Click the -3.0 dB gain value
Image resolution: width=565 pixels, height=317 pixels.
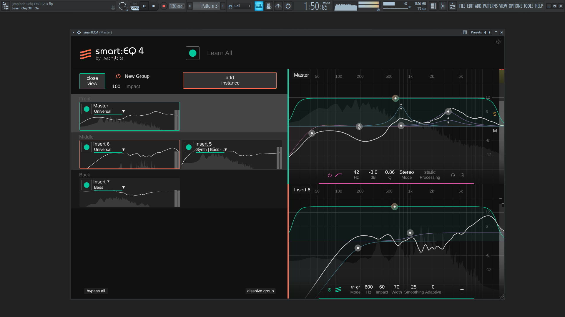[x=373, y=172]
